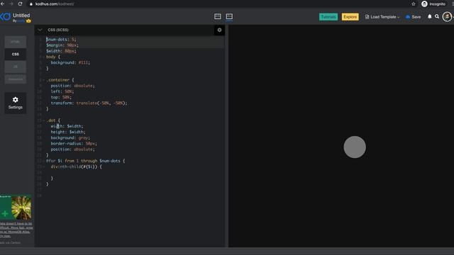Click the cloud icon beside Save
Viewport: 454px width, 255px height.
tap(408, 17)
